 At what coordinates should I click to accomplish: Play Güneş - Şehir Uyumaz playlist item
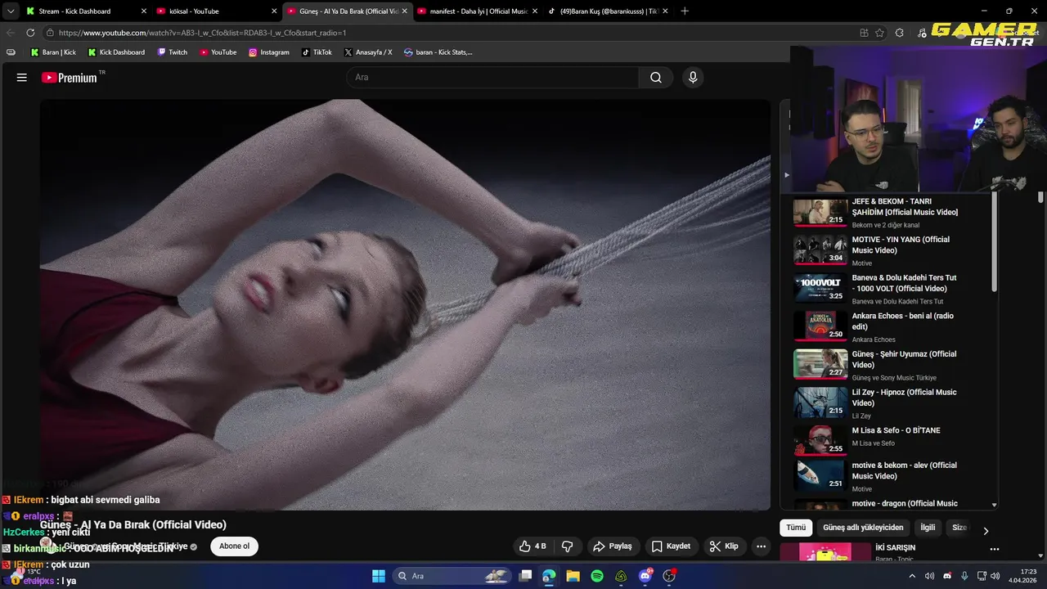888,365
